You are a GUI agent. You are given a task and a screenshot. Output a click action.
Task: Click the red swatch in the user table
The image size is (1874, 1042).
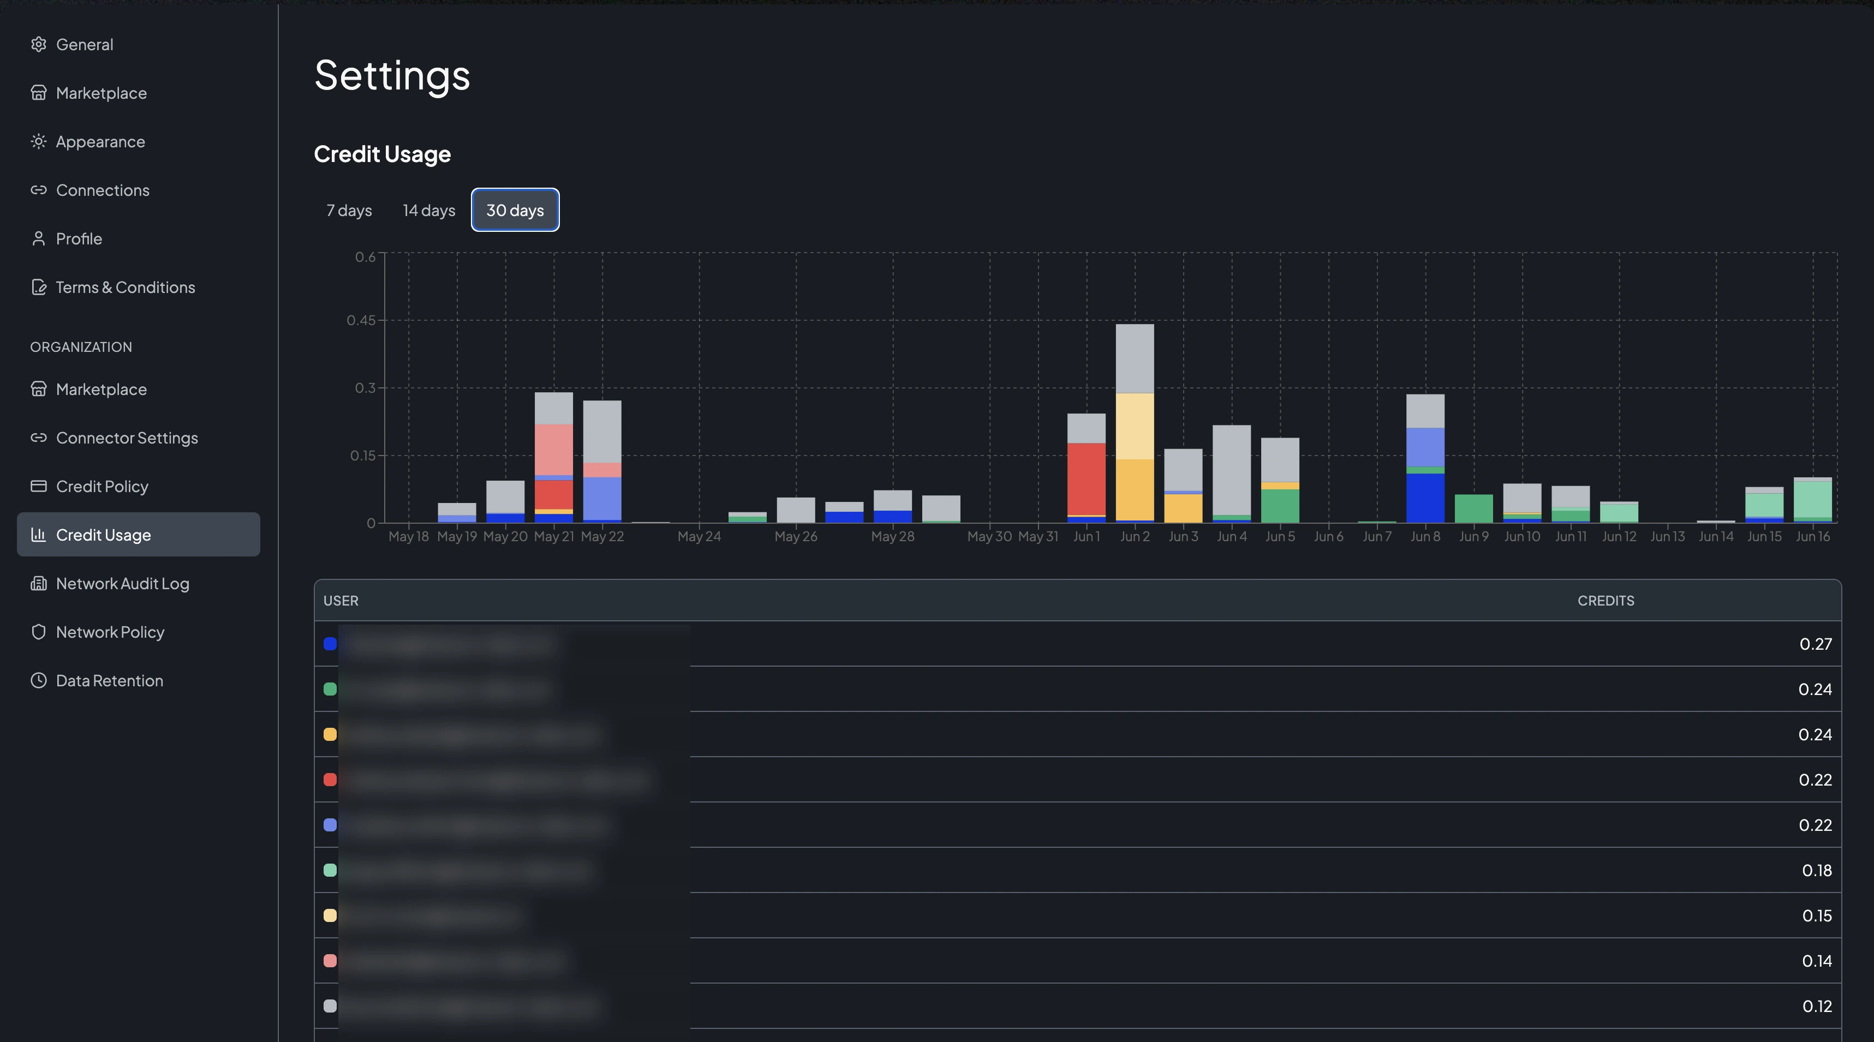(330, 780)
